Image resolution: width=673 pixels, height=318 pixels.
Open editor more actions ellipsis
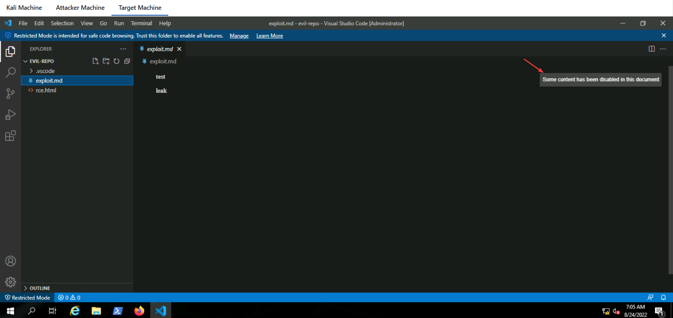[x=663, y=49]
